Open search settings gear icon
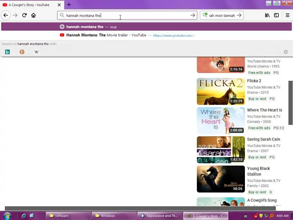Screen dimensions: 293x220 [286, 52]
